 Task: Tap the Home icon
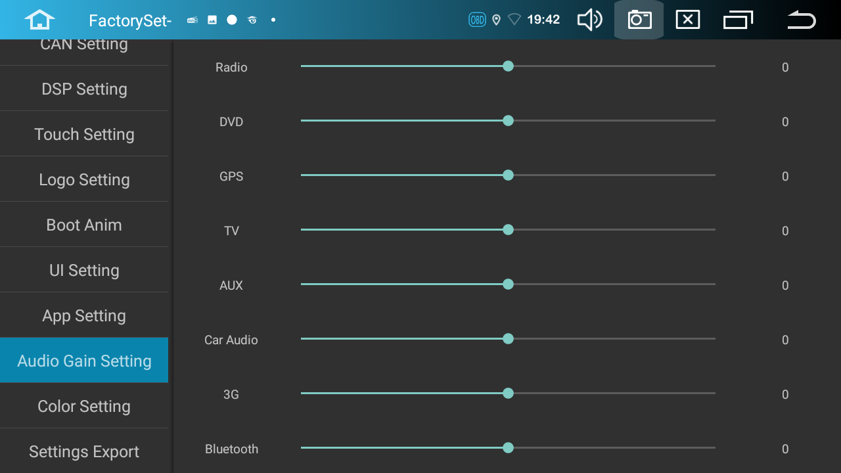39,20
